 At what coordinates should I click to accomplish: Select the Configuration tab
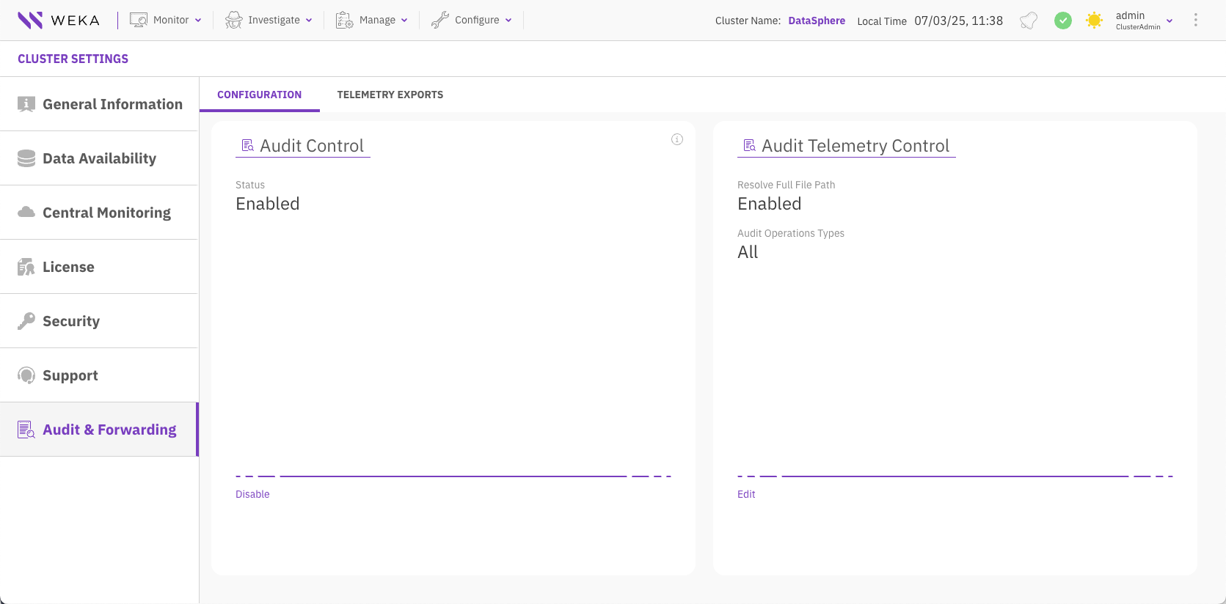coord(259,95)
